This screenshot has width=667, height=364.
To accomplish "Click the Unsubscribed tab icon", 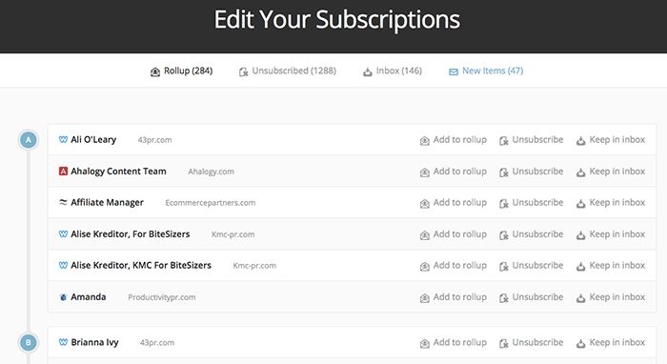I will pyautogui.click(x=243, y=71).
